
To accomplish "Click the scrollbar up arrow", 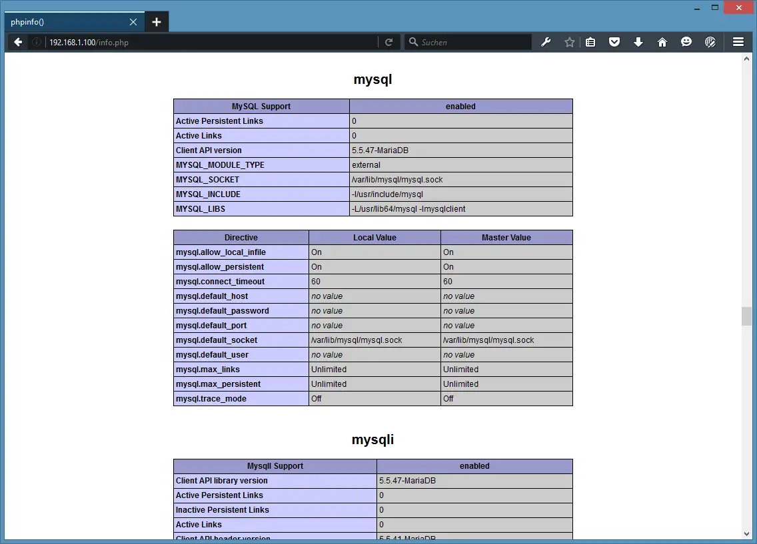I will pos(747,59).
